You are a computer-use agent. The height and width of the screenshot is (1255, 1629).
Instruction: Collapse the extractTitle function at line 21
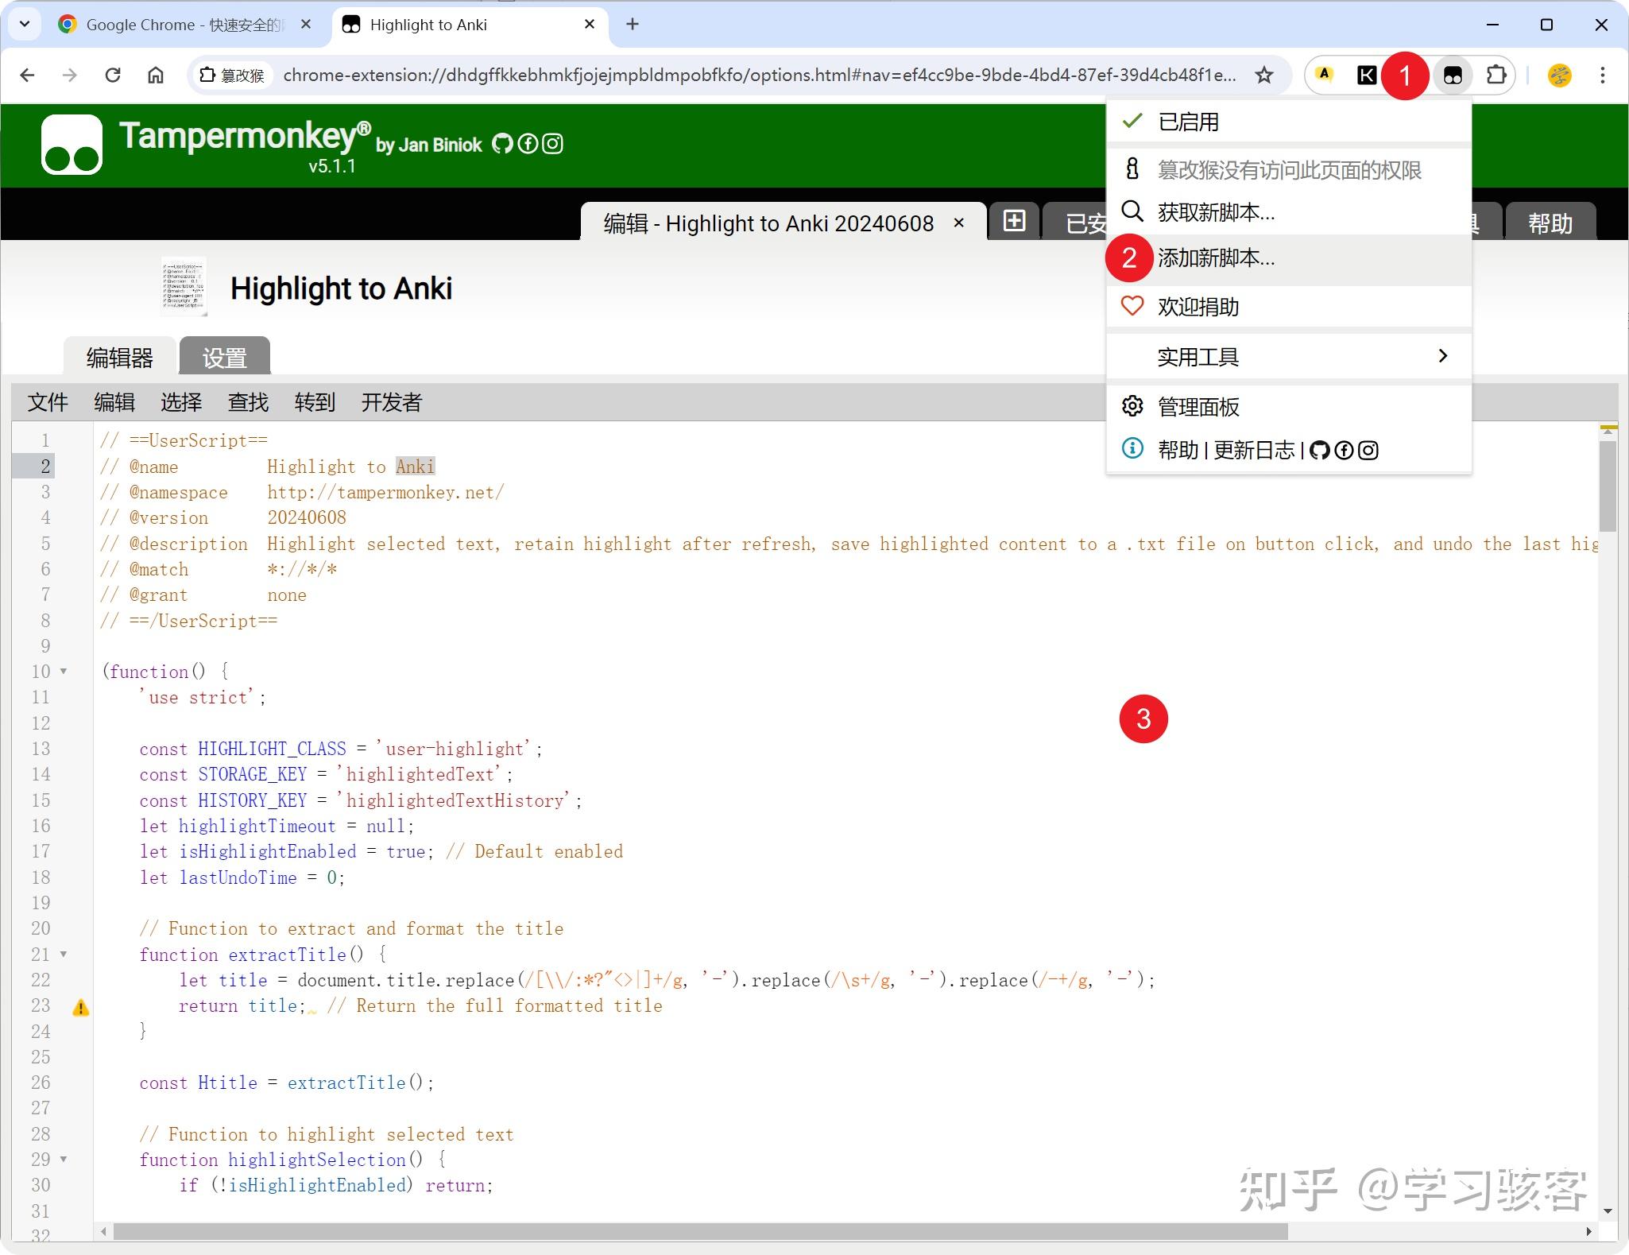tap(65, 955)
